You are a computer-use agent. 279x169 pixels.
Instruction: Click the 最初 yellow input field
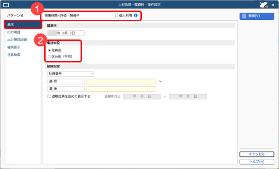(x=121, y=81)
